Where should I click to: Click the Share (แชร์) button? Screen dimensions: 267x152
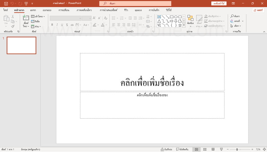[x=258, y=10]
